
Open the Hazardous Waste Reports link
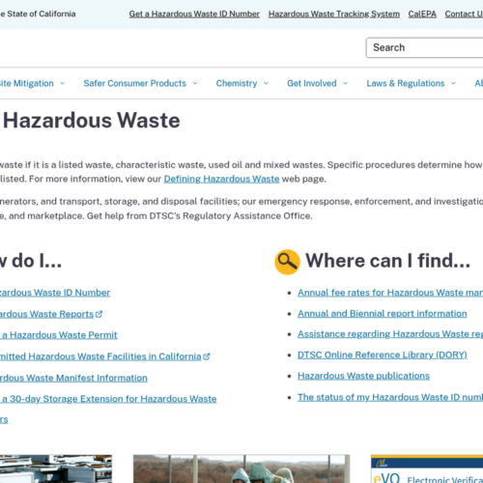pyautogui.click(x=46, y=314)
